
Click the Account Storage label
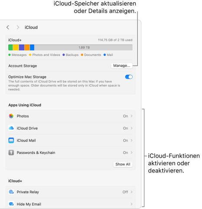[23, 66]
